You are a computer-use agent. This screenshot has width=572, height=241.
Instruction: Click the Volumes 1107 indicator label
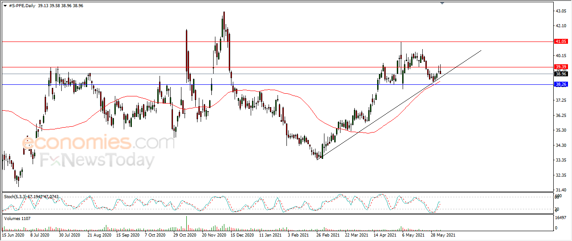17,218
